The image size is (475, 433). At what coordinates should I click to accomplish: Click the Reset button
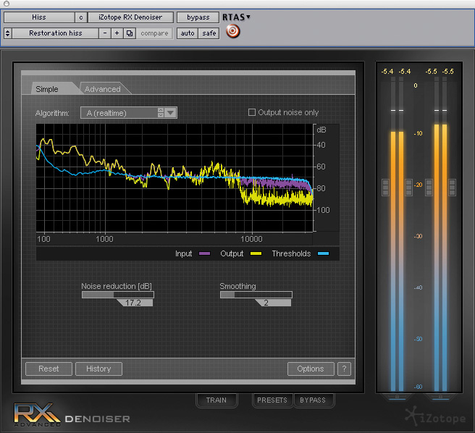point(49,369)
